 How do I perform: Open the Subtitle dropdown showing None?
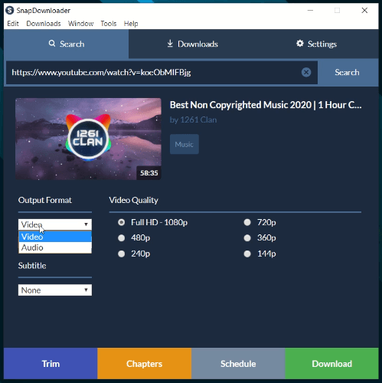click(55, 290)
